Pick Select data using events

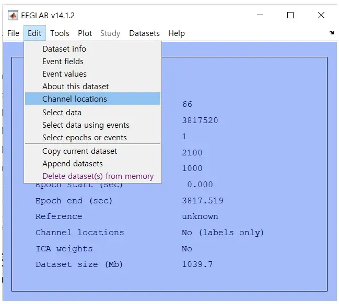[x=86, y=125]
